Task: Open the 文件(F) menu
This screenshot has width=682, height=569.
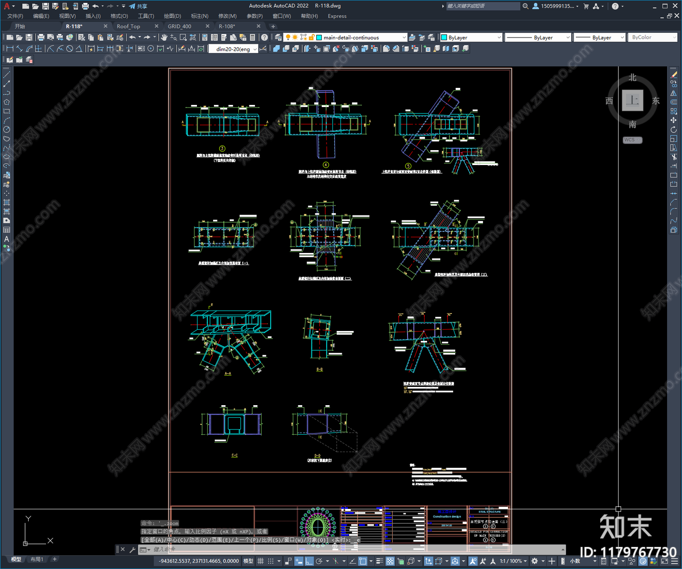Action: [15, 16]
